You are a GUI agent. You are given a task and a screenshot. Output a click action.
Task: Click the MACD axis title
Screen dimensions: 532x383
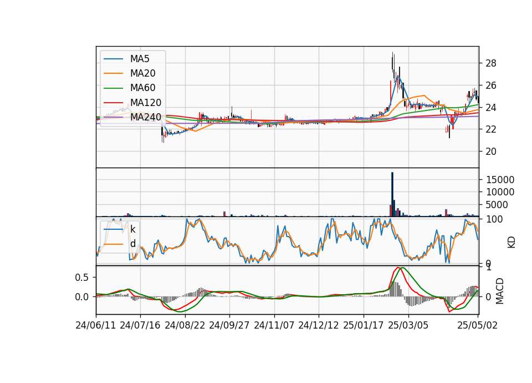pos(499,291)
